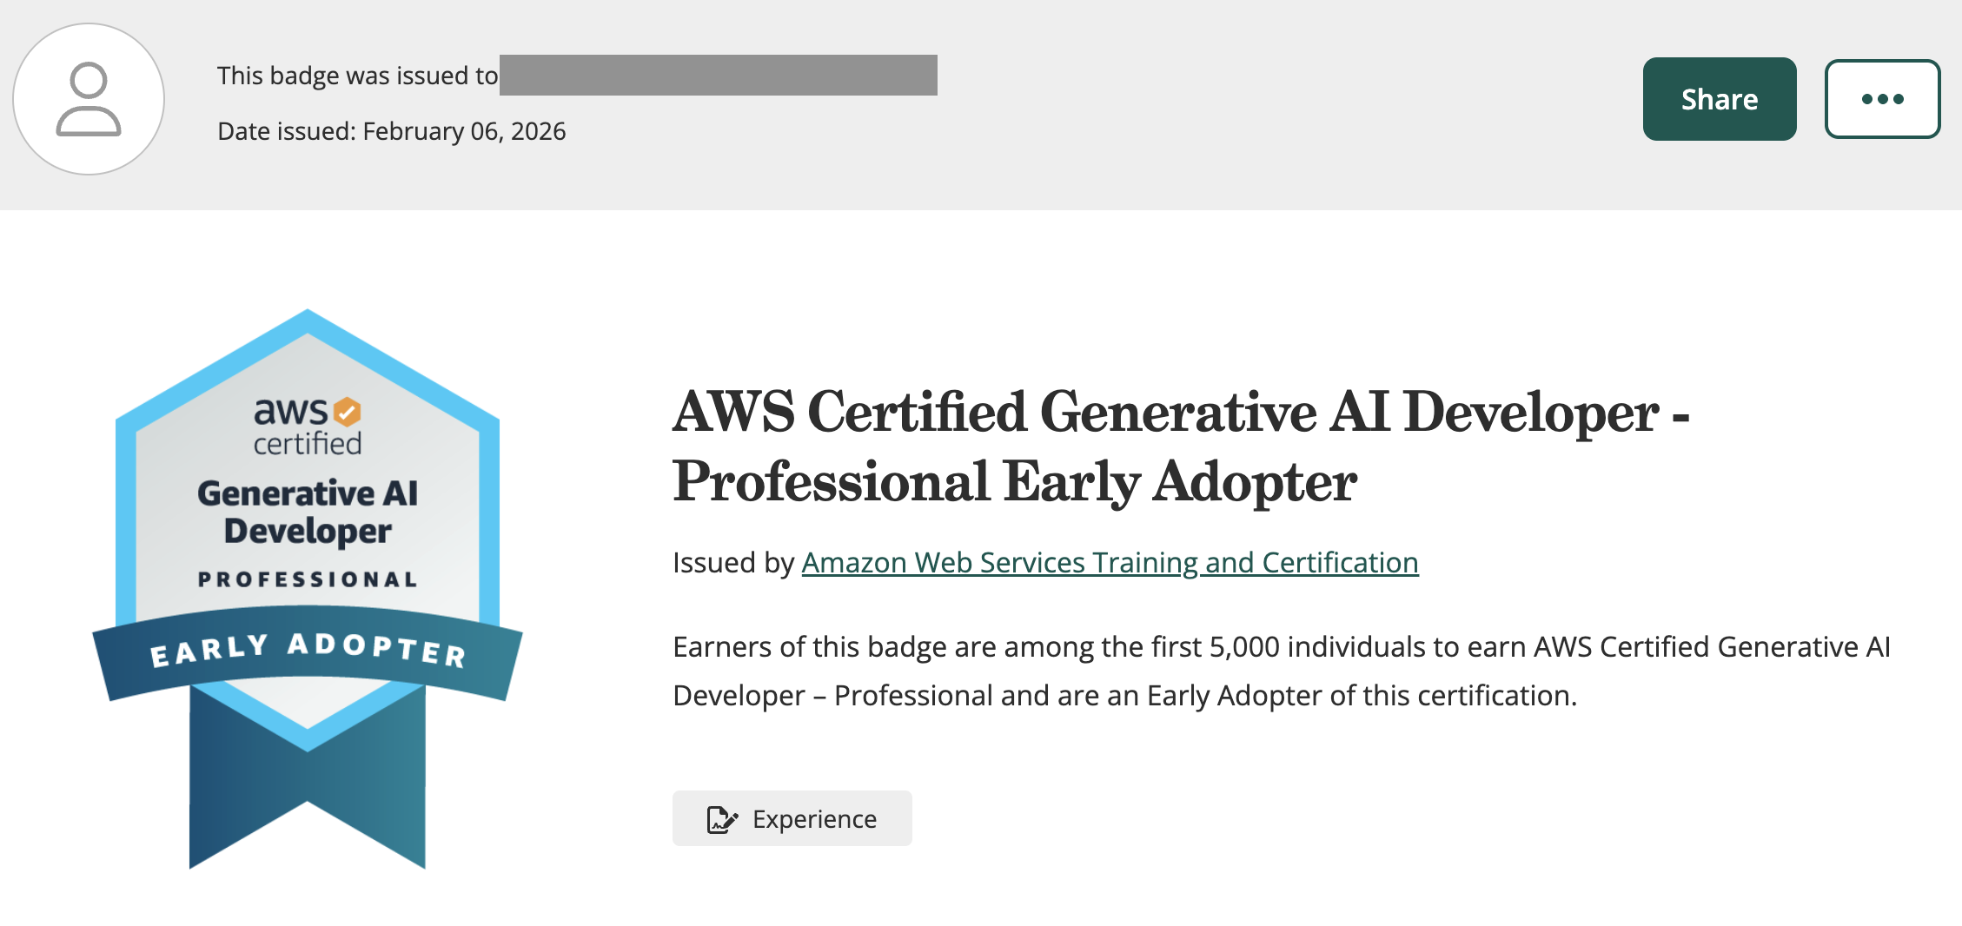Click the aws logo text on badge
The image size is (1962, 926).
click(290, 411)
